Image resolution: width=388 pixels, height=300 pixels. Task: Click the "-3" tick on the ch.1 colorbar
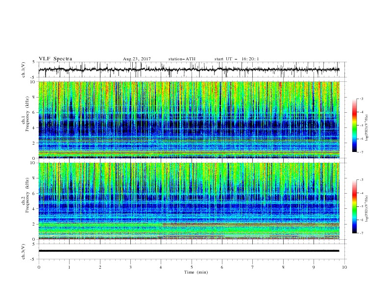[x=361, y=99]
